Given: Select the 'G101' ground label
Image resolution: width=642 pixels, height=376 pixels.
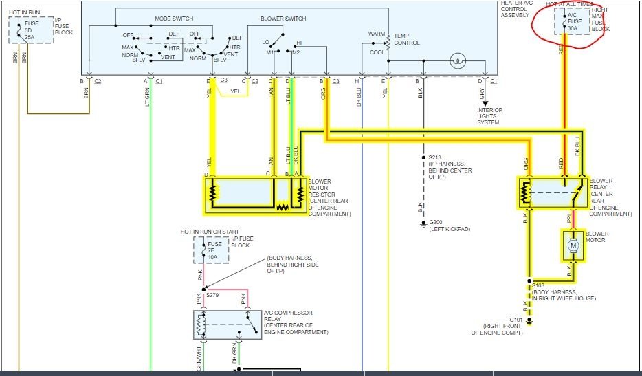Looking at the screenshot, I should 516,320.
